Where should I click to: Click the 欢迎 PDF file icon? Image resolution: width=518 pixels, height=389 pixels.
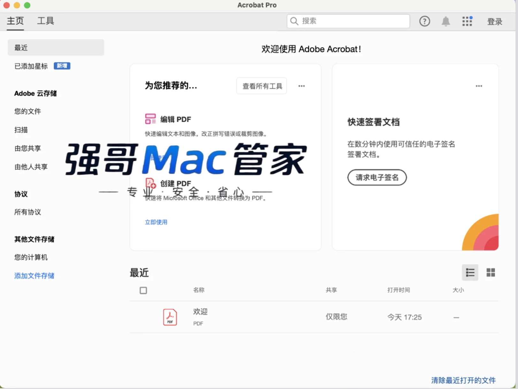click(x=170, y=317)
